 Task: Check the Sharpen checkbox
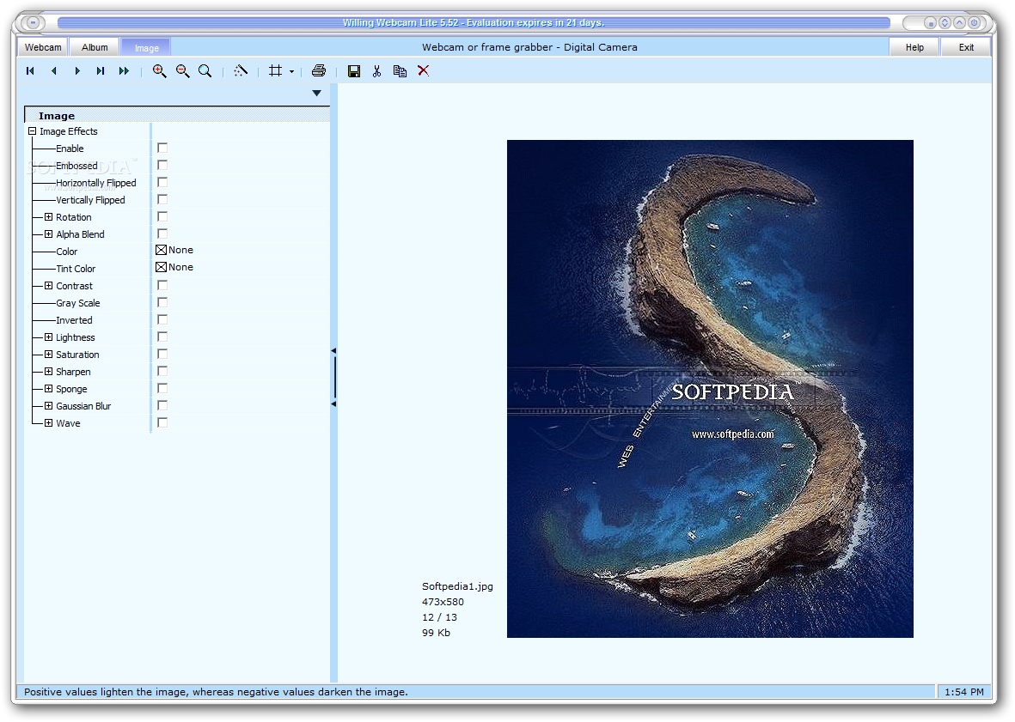pos(162,371)
